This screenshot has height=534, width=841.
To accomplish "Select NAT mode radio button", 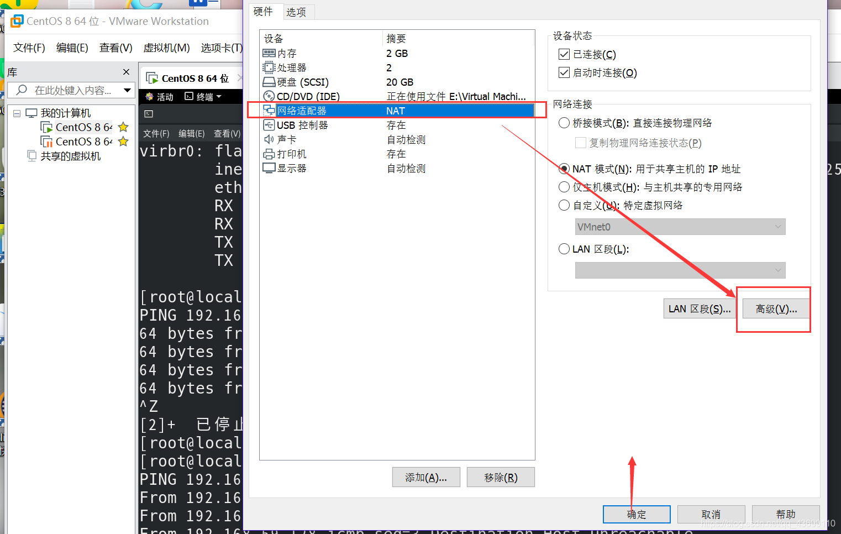I will coord(564,169).
